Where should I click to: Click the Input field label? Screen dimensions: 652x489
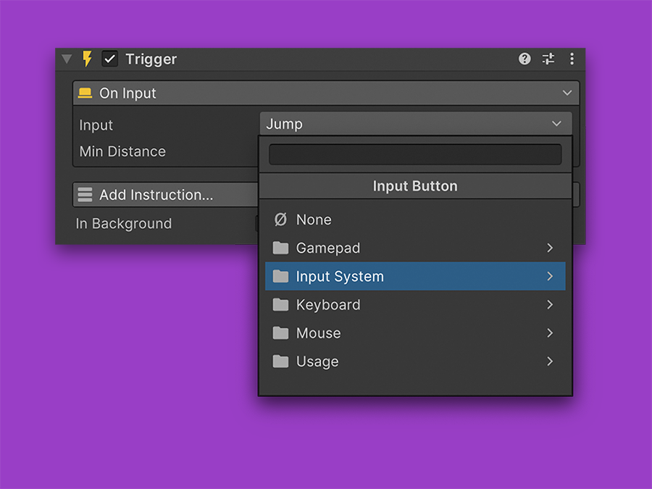(x=96, y=125)
